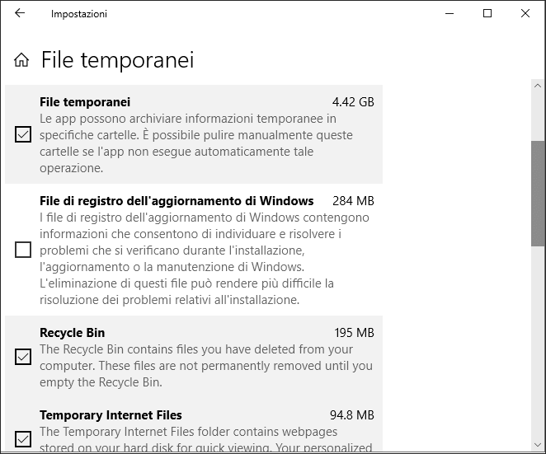Click scrollbar down arrow
Screen dimensions: 546x454
(x=539, y=447)
